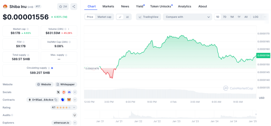Open etherscan.io explorer link
The width and height of the screenshot is (271, 126).
point(62,123)
